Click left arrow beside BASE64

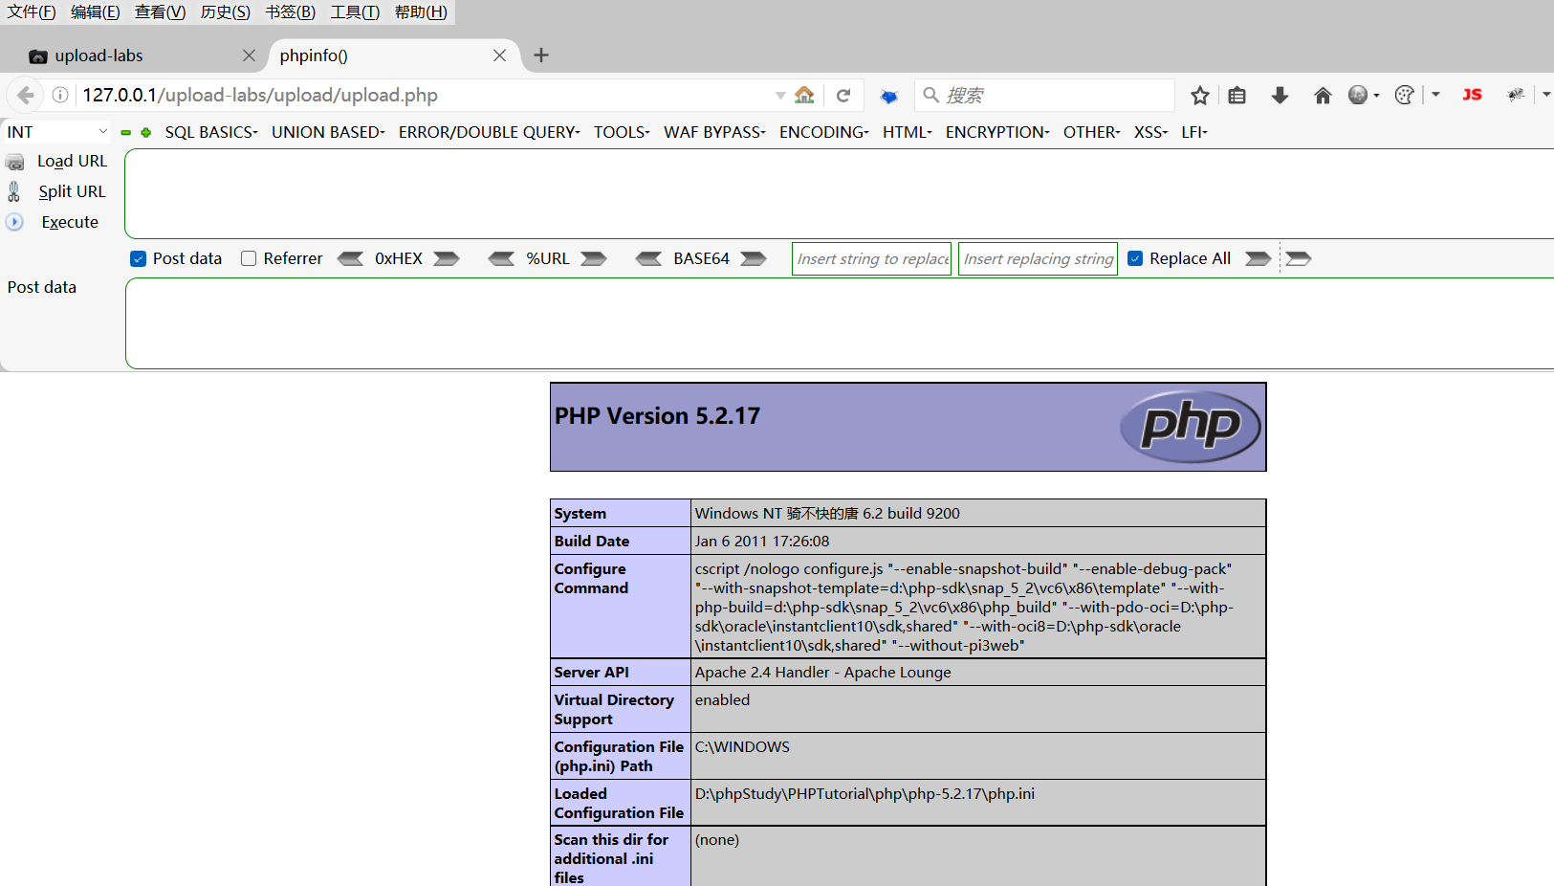click(x=648, y=258)
